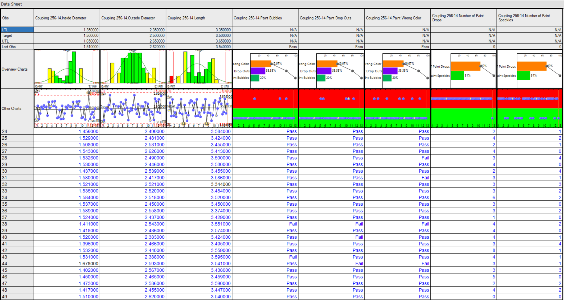Open the Number of Paint Speckles attribute chart
The width and height of the screenshot is (564, 300).
[x=530, y=108]
